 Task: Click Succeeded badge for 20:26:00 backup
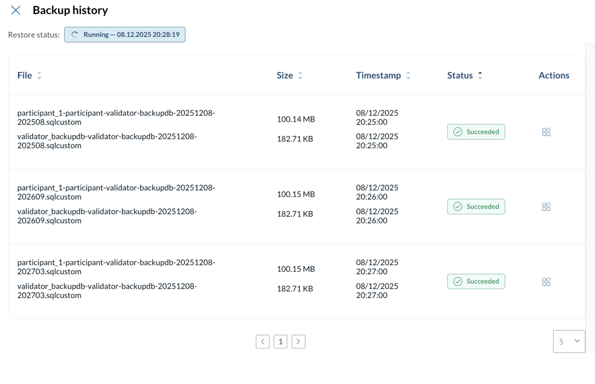[476, 207]
